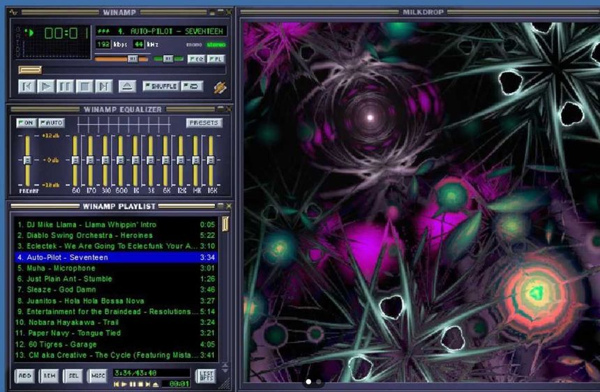The width and height of the screenshot is (600, 392).
Task: Select 'Juanitos - Hola Hola Bossa Nova' track
Action: click(116, 301)
